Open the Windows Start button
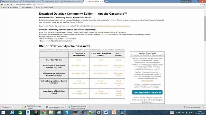This screenshot has width=206, height=115. (x=3, y=112)
